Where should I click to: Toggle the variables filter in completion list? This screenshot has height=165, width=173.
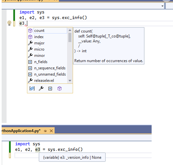(x=32, y=88)
